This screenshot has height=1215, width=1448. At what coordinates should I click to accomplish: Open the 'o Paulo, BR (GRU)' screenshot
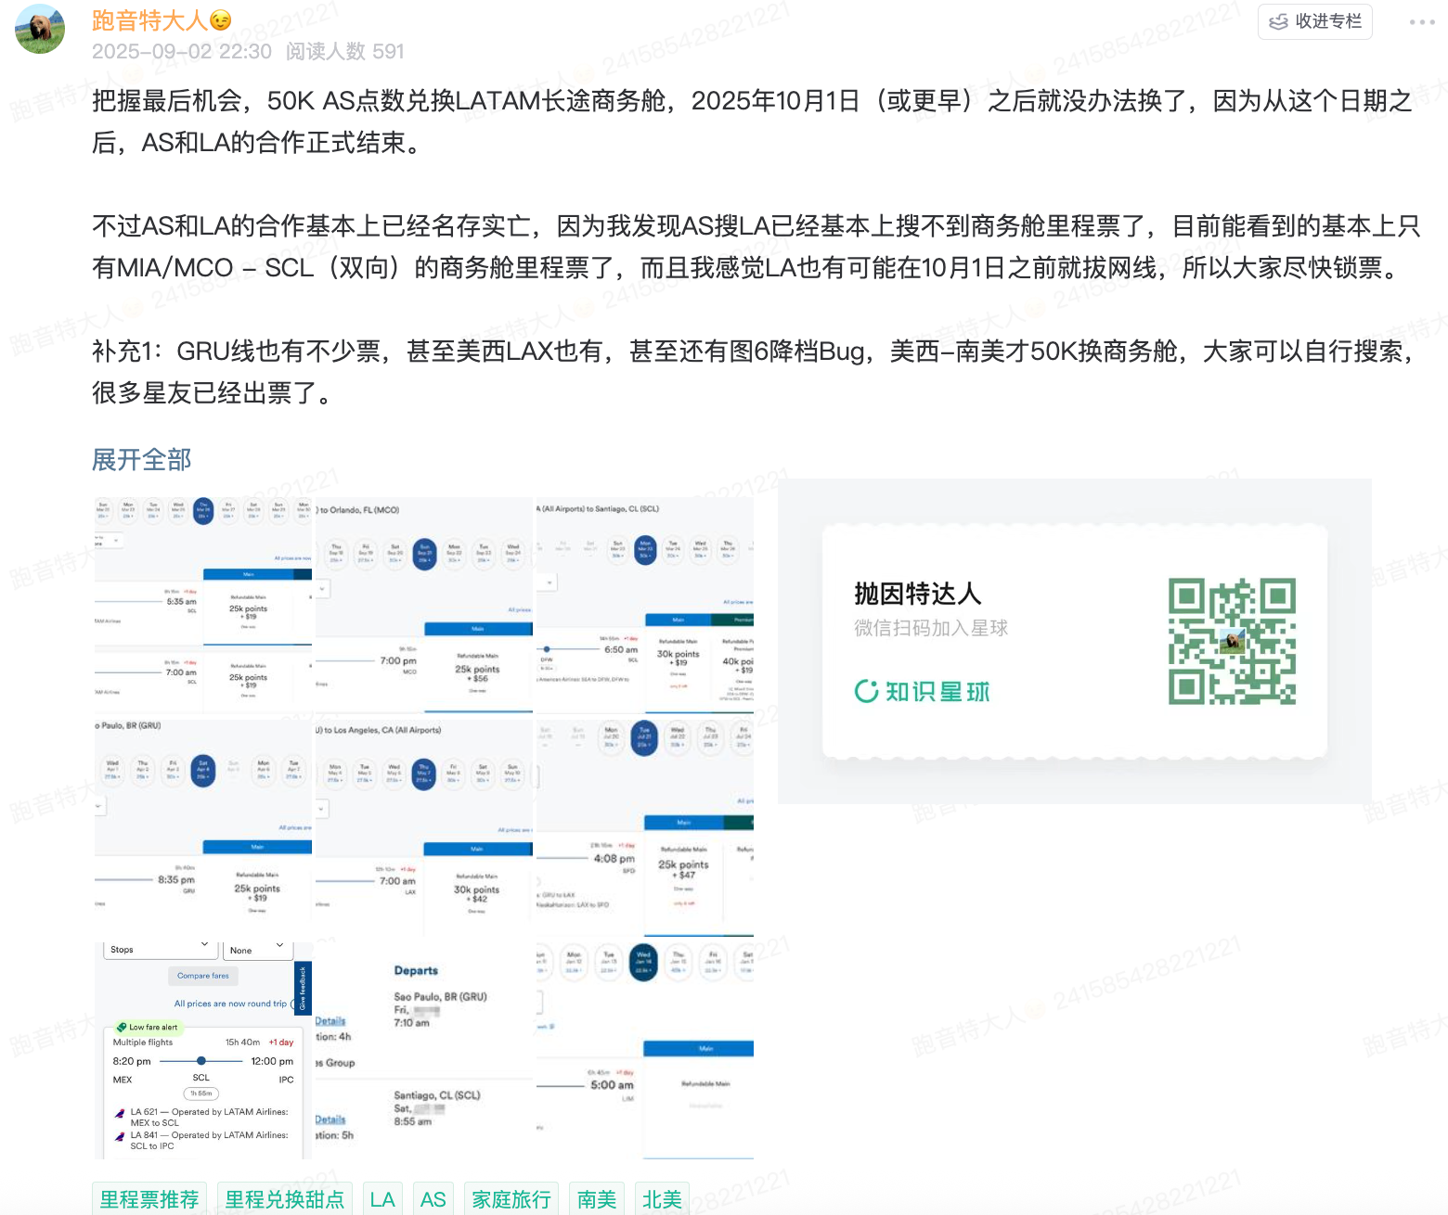(x=203, y=826)
